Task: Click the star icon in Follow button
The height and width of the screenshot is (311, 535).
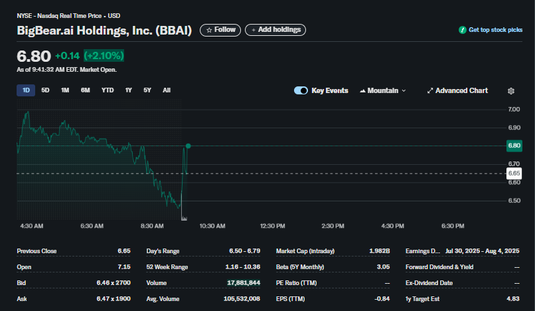Action: coord(209,30)
